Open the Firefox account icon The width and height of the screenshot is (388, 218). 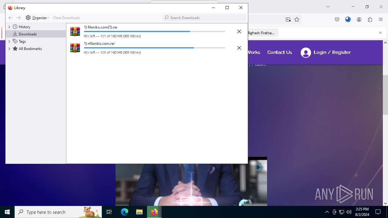[x=359, y=20]
